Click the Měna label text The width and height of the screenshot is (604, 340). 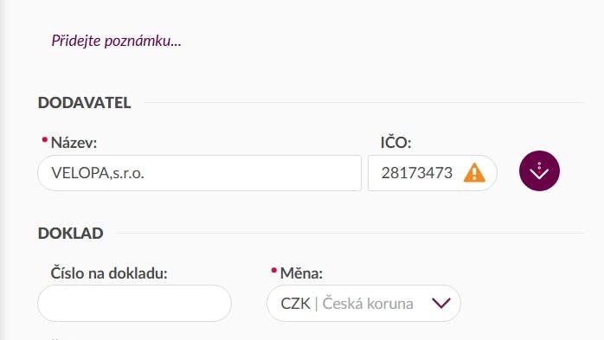[x=301, y=273]
